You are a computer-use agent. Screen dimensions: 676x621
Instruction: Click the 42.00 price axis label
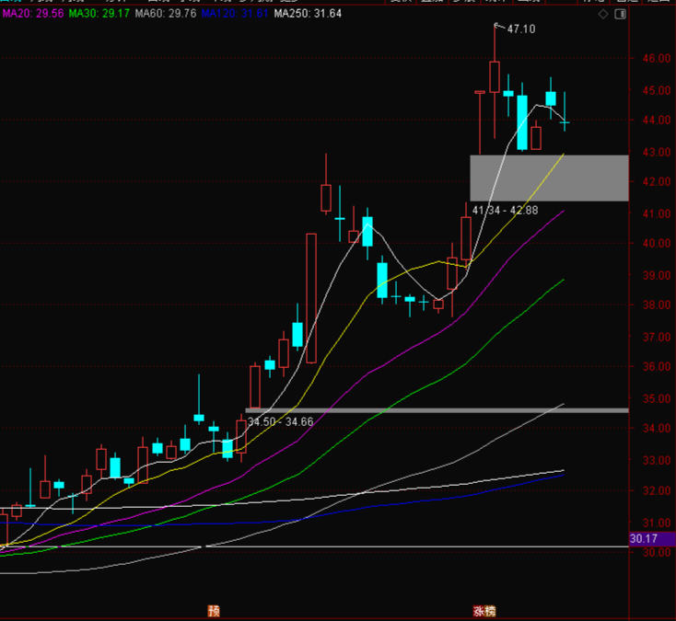tap(657, 182)
